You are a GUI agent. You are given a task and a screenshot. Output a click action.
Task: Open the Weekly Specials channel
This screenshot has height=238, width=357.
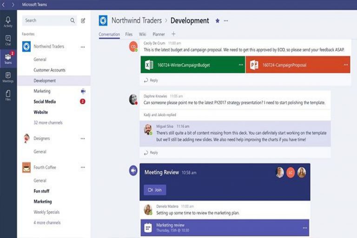(46, 212)
